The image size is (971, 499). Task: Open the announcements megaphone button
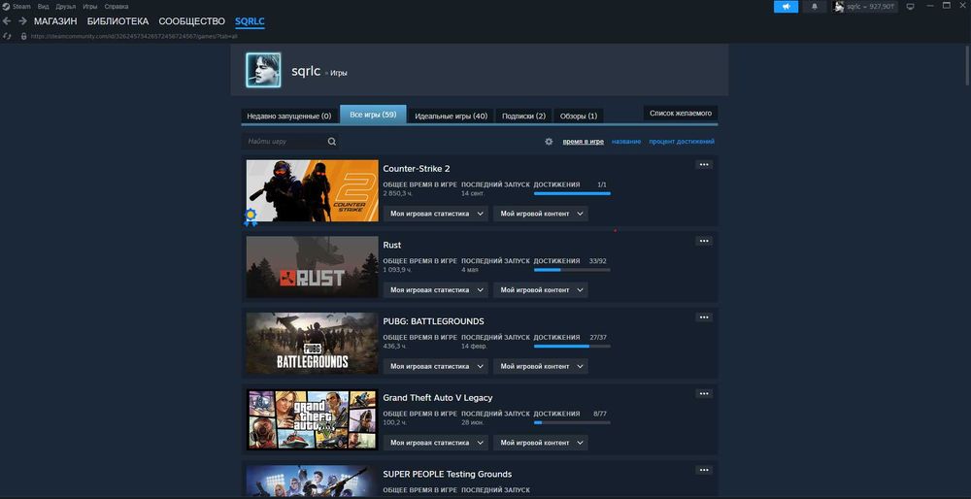786,7
